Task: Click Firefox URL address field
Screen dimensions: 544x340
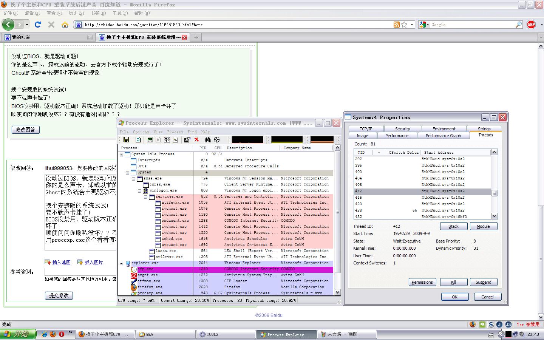Action: tap(238, 25)
